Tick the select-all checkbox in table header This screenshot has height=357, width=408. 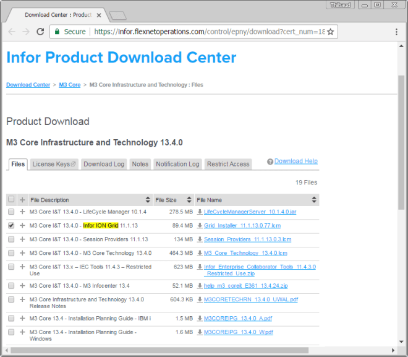click(x=11, y=199)
